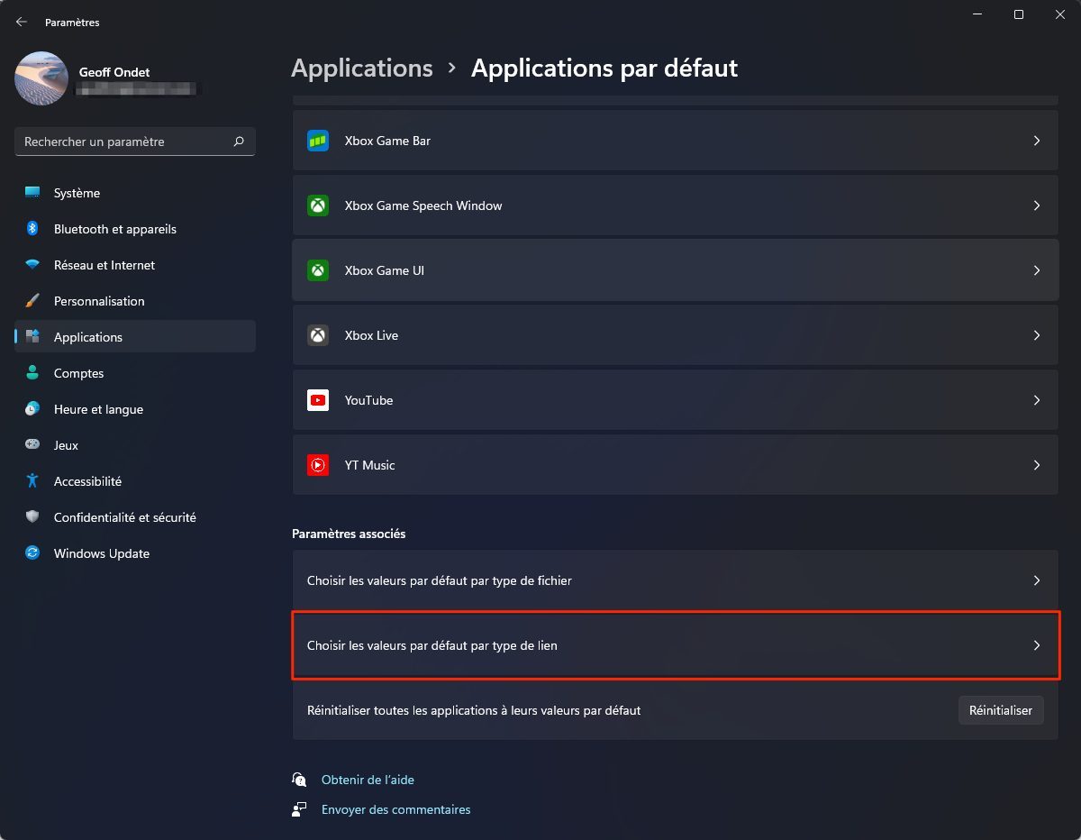Image resolution: width=1081 pixels, height=840 pixels.
Task: Open the Obtenir de l'aide link
Action: (x=368, y=780)
